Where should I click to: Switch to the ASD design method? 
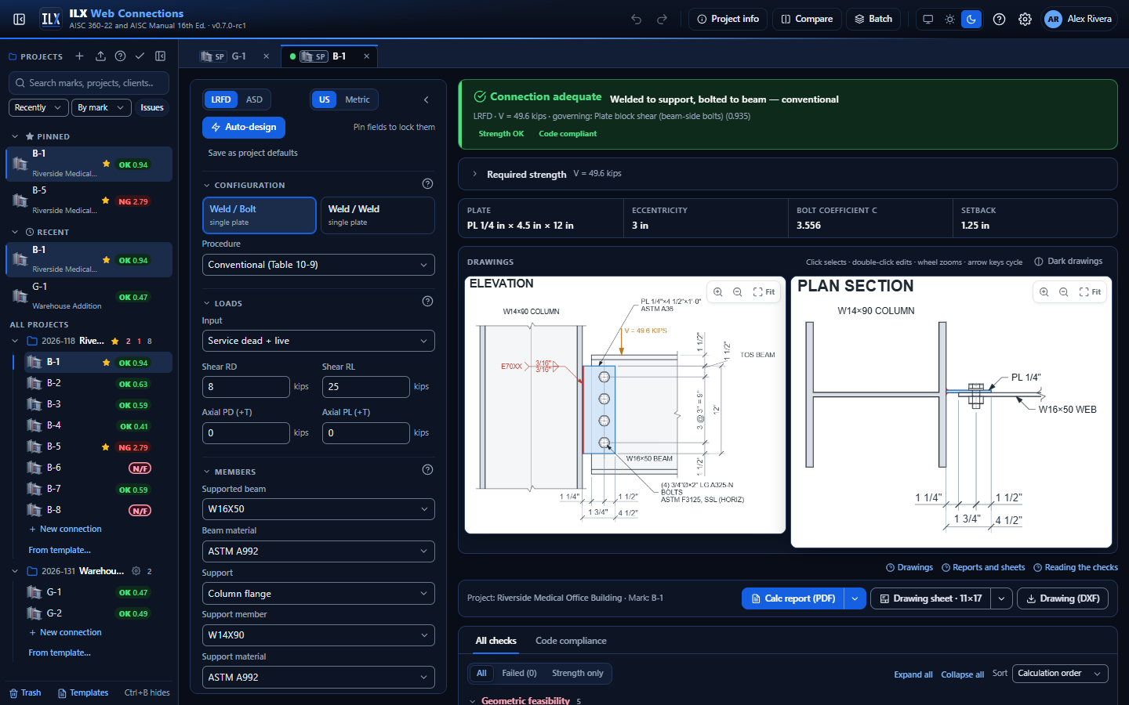point(254,99)
